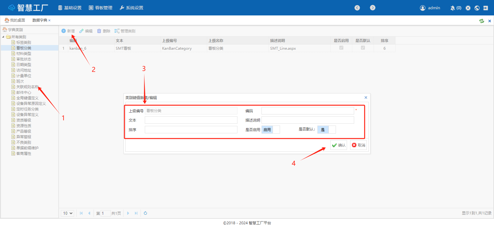Click the pagination reload icon

[145, 213]
